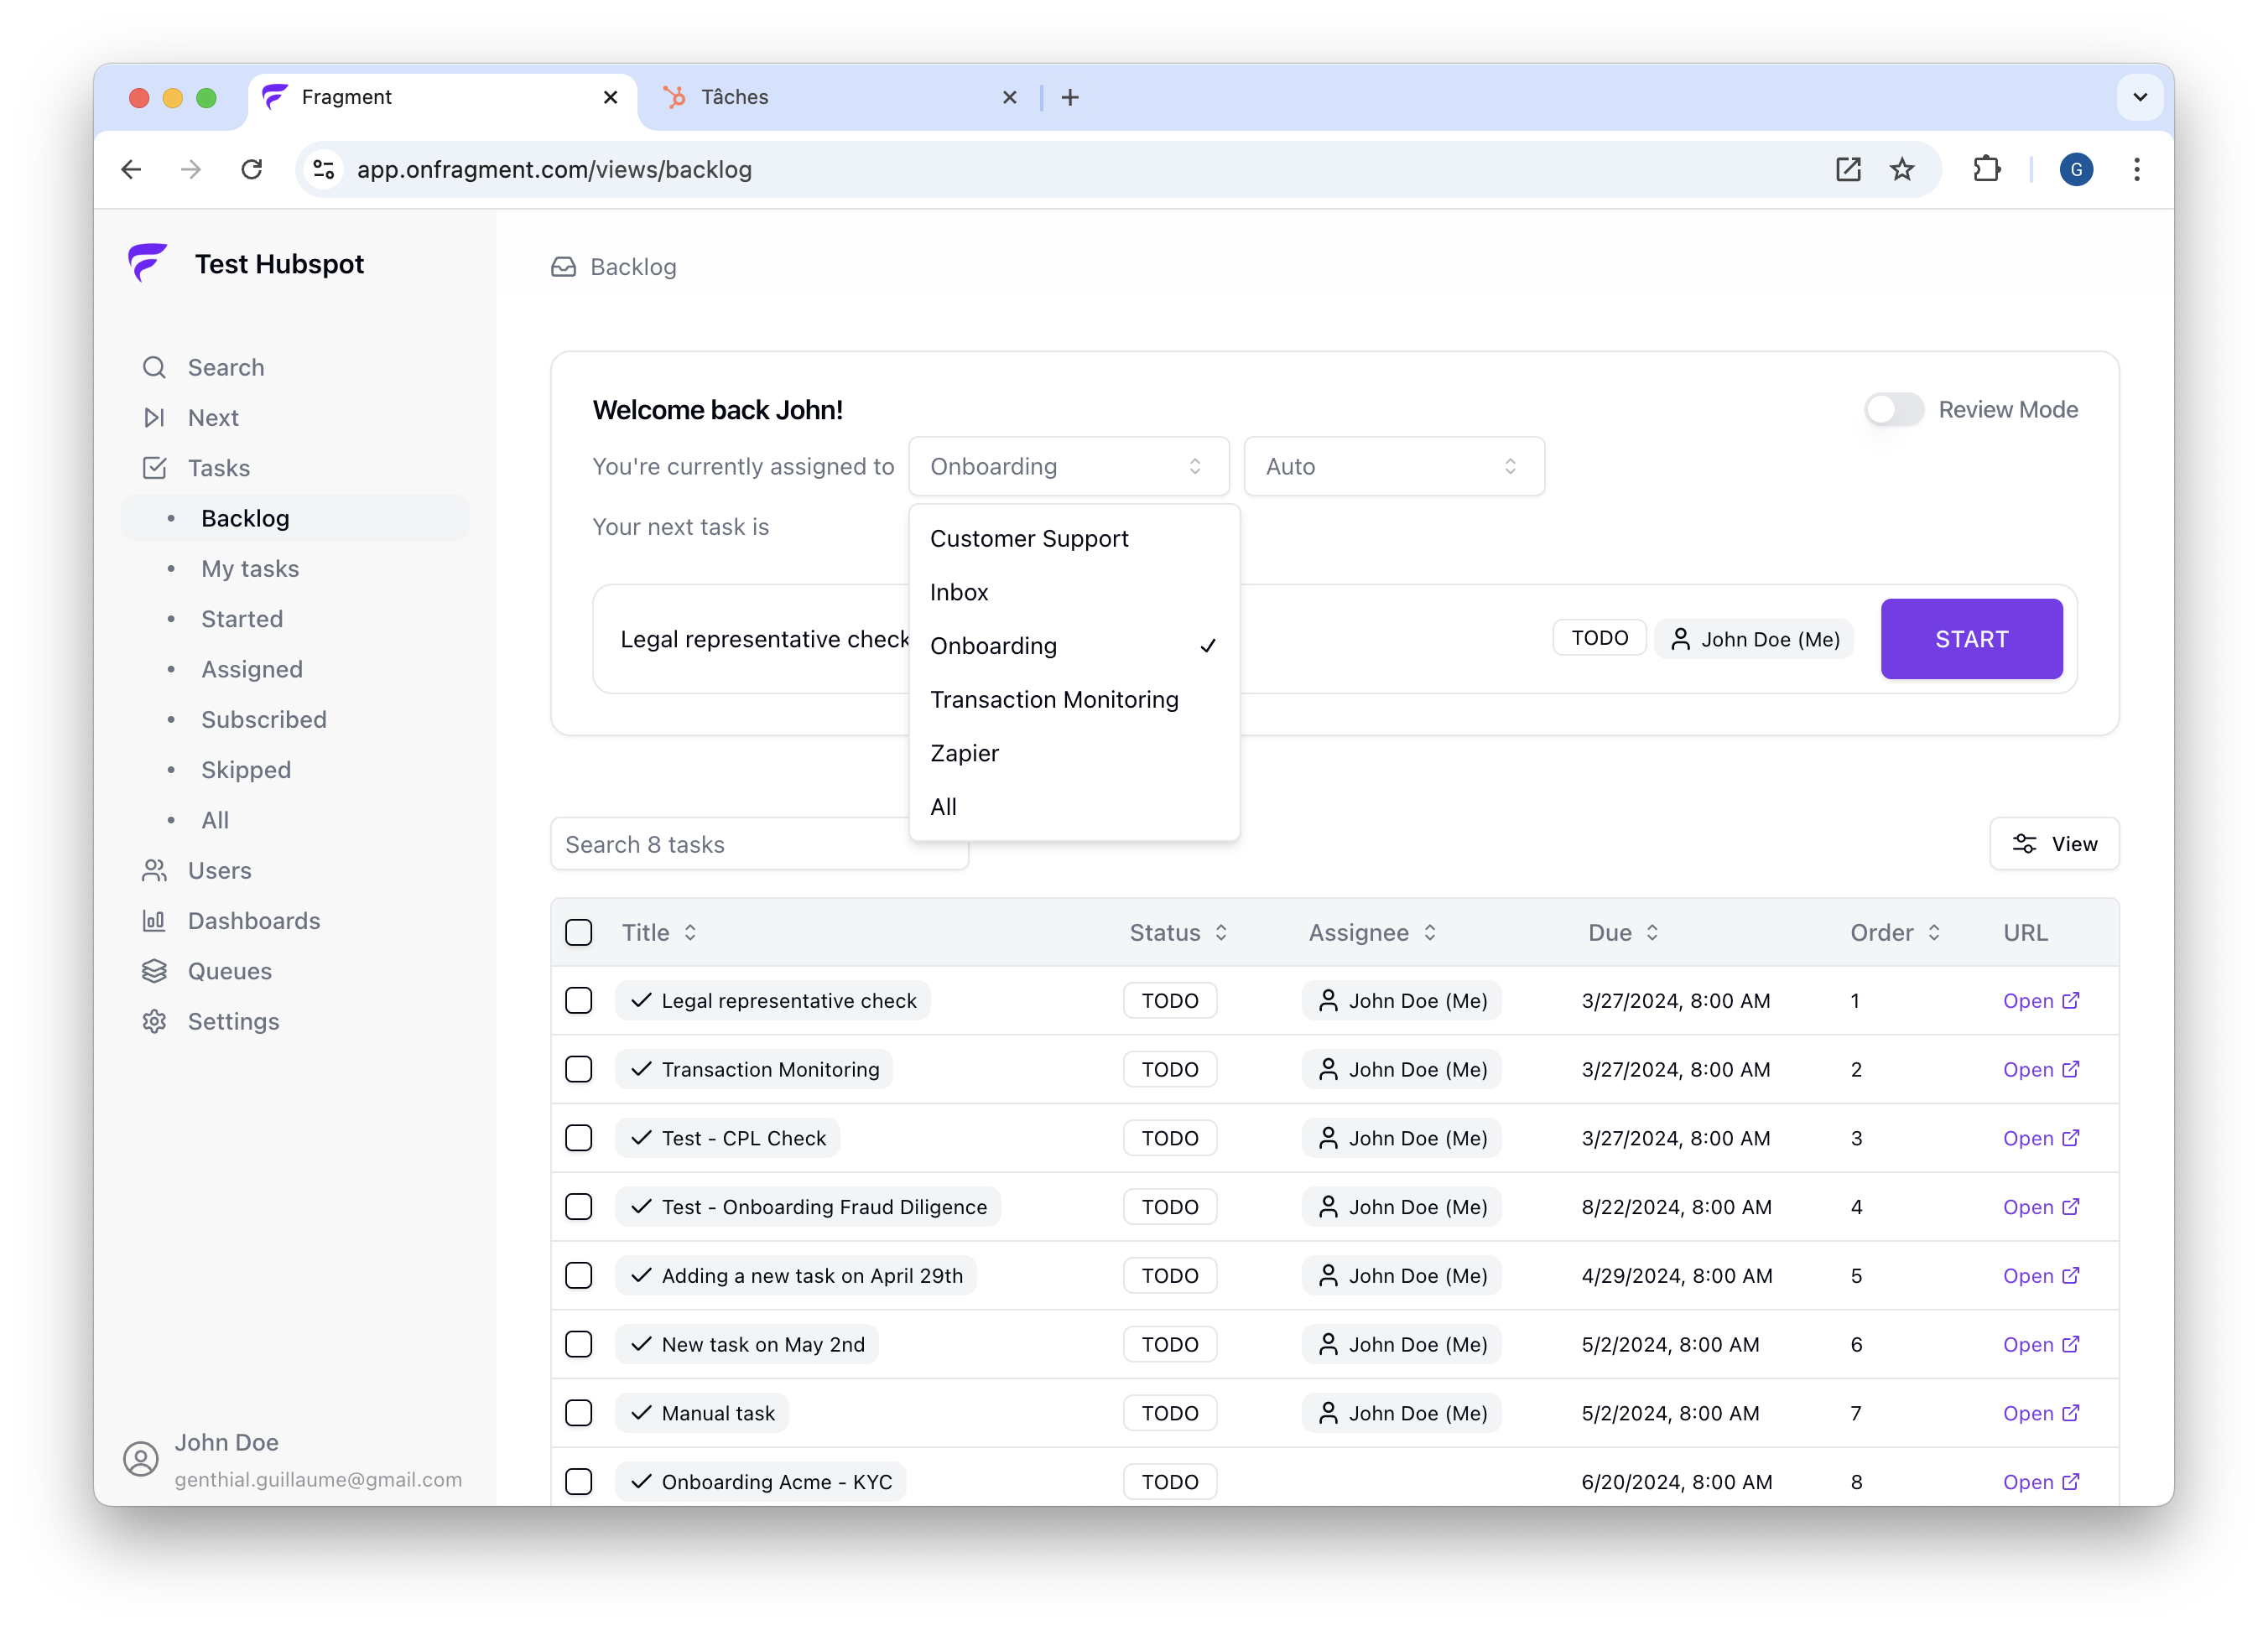This screenshot has height=1630, width=2268.
Task: Open the link for Manual task row
Action: tap(2040, 1413)
